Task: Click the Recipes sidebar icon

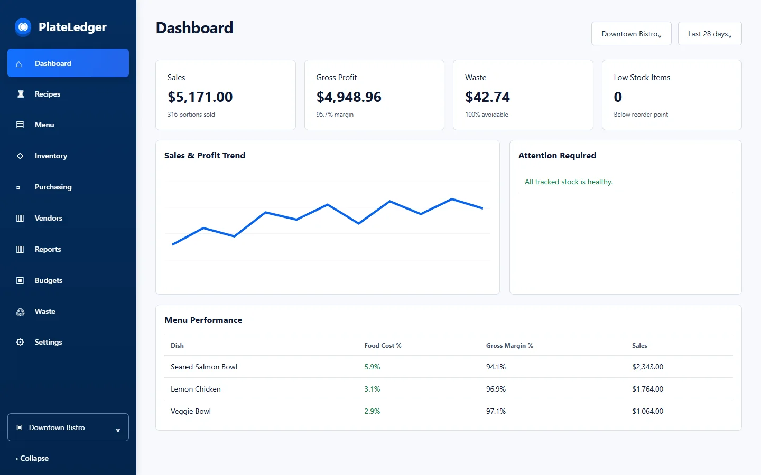Action: click(21, 94)
